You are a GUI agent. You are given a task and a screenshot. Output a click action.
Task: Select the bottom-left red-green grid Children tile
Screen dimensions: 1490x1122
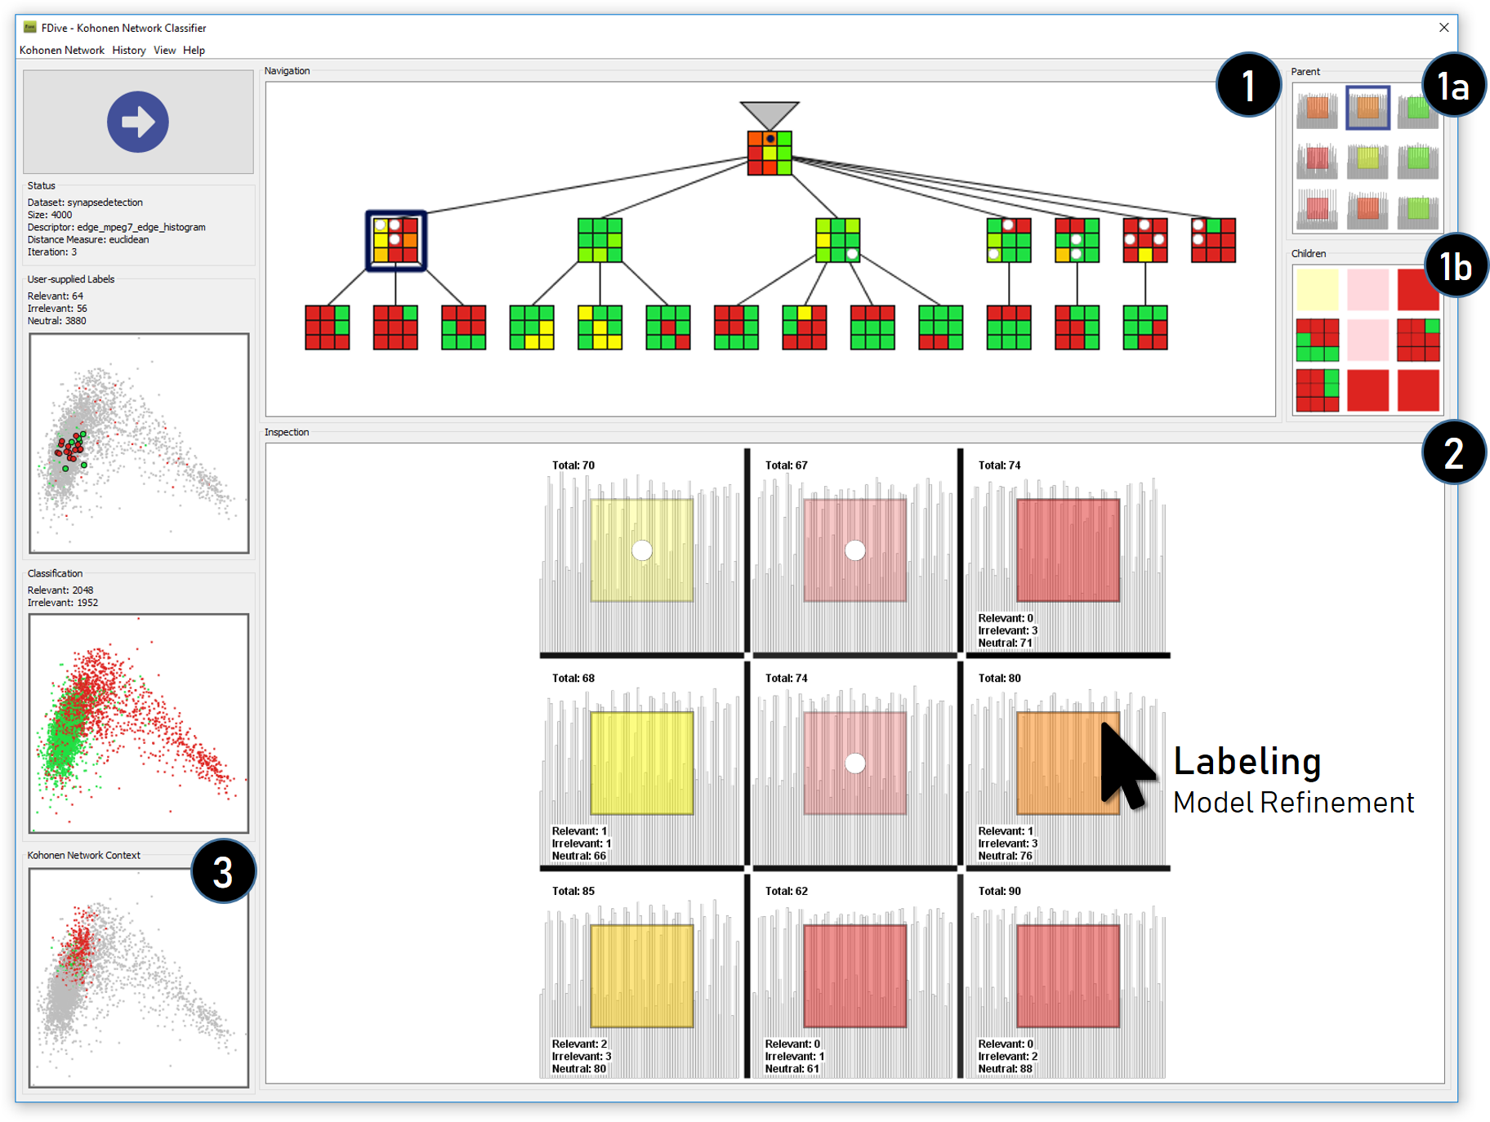[x=1318, y=390]
